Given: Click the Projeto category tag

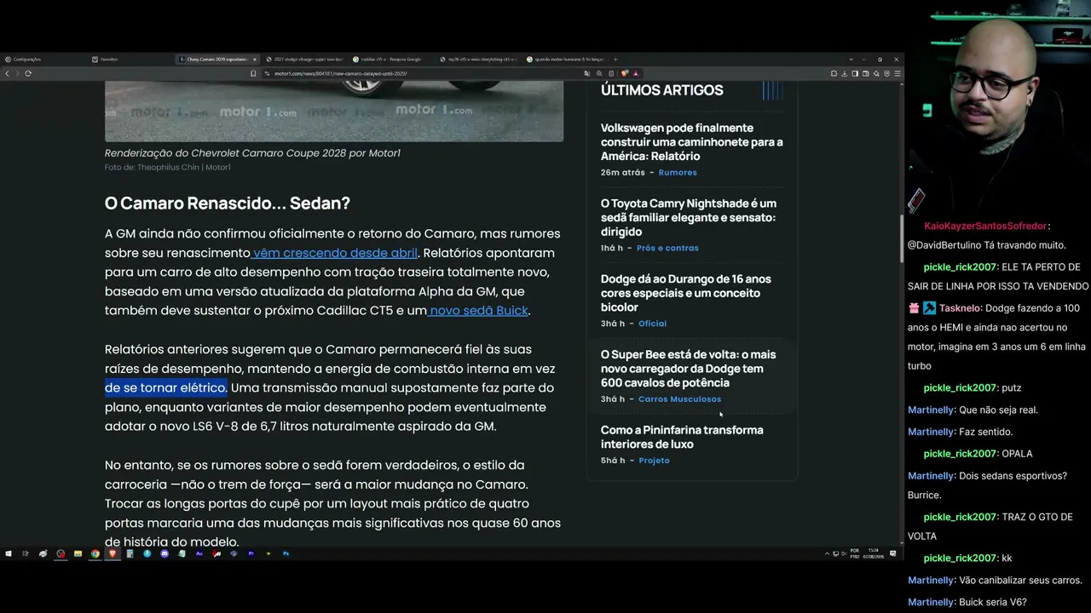Looking at the screenshot, I should [655, 461].
